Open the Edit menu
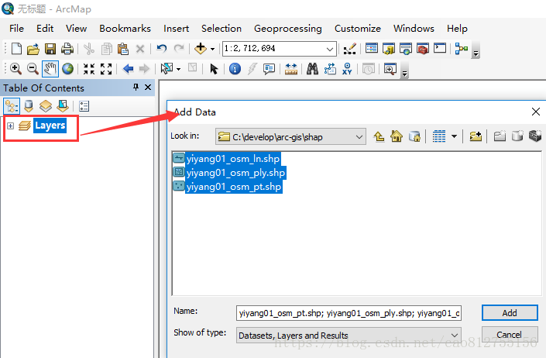Screen dimensions: 546x358 click(45, 28)
